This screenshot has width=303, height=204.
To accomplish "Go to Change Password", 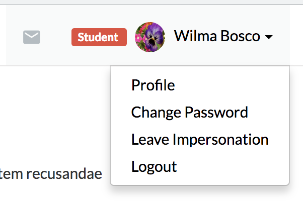I will pos(189,112).
